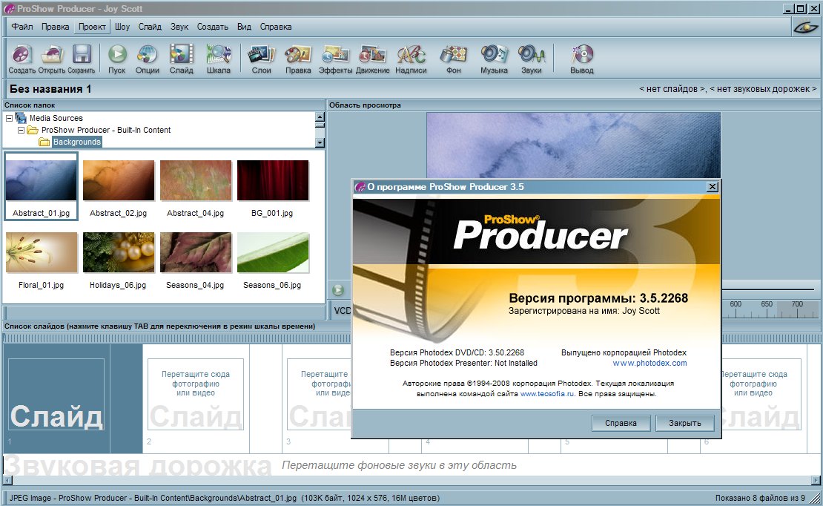Close the About ProShow Producer dialog
The image size is (823, 506).
(713, 186)
